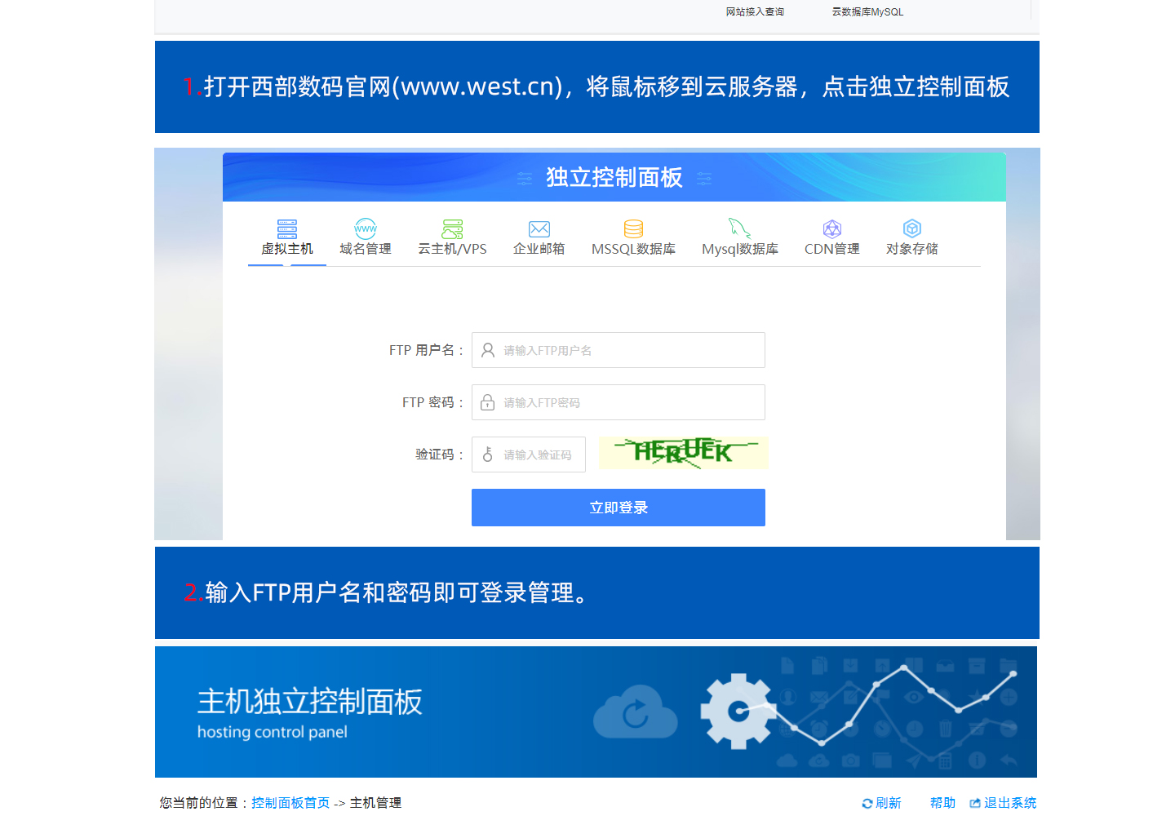Open the 云数据库MySQL link
This screenshot has width=1175, height=816.
[x=867, y=12]
